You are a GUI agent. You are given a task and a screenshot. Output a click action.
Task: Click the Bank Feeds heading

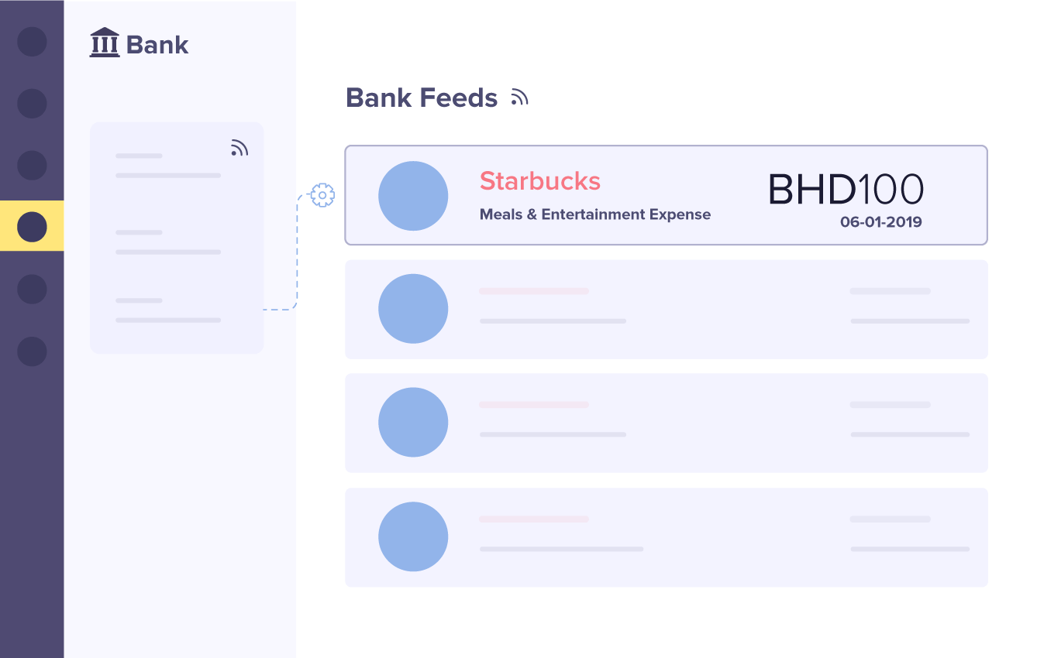[422, 98]
